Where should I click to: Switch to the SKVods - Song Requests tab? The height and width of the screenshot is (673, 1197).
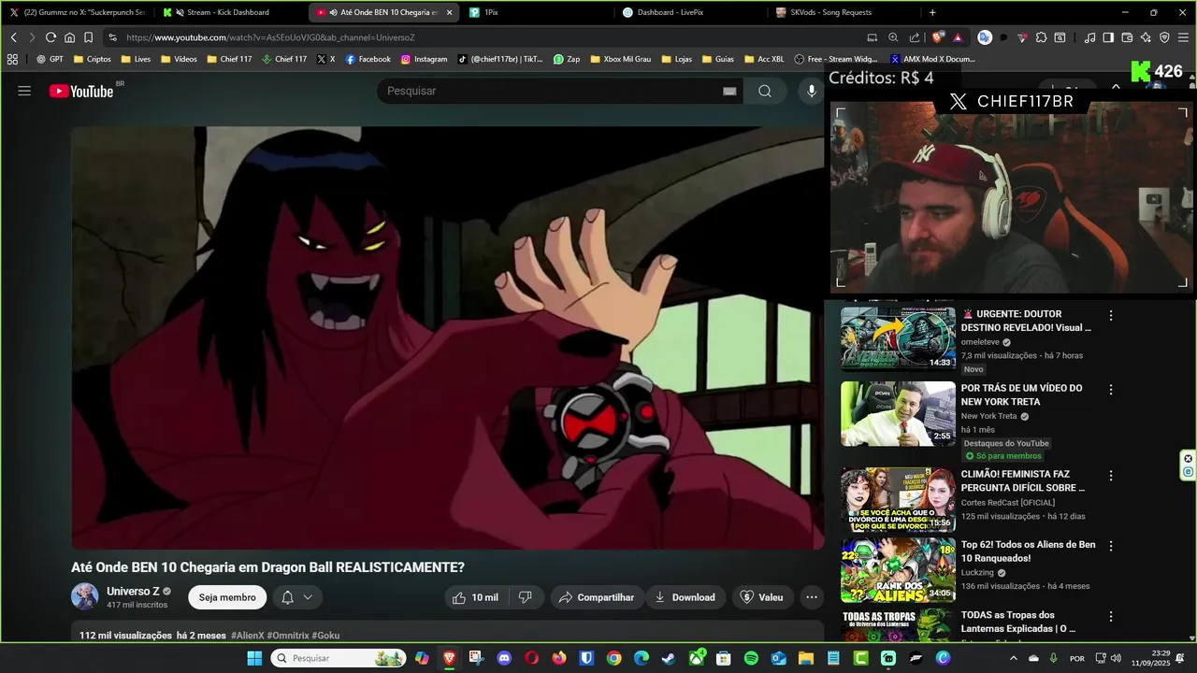(845, 12)
